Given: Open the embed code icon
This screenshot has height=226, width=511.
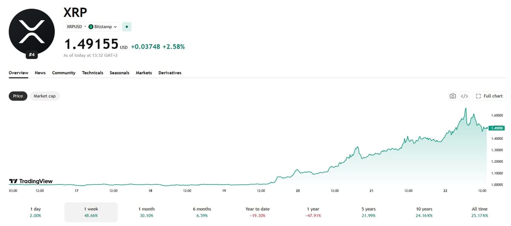Looking at the screenshot, I should [465, 96].
